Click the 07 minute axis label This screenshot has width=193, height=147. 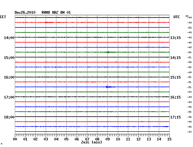87,139
